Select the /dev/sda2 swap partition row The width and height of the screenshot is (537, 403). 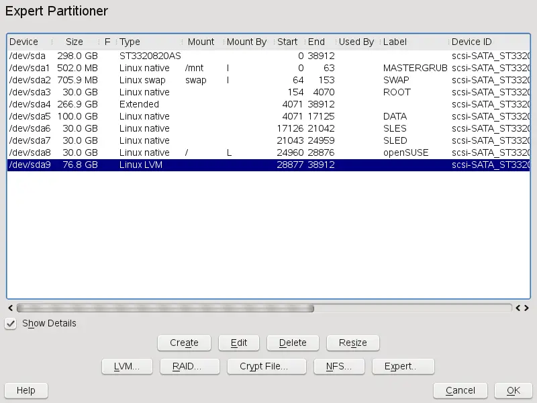coord(201,80)
